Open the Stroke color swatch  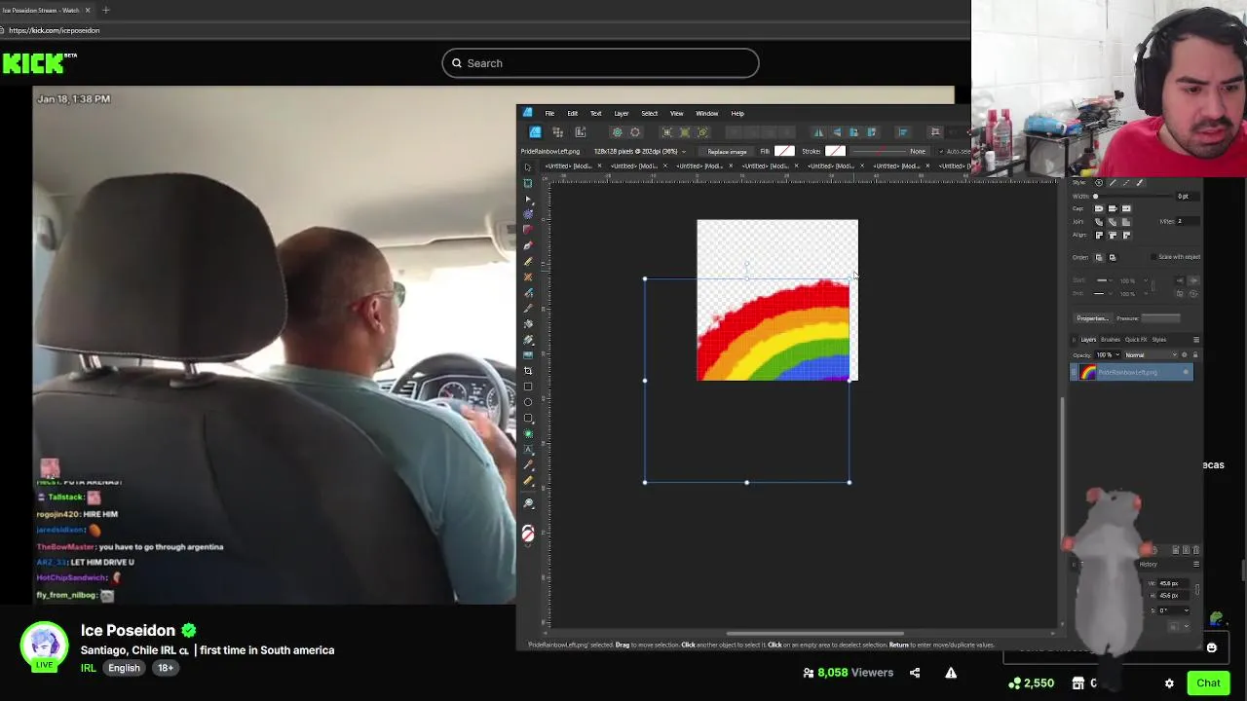click(835, 151)
